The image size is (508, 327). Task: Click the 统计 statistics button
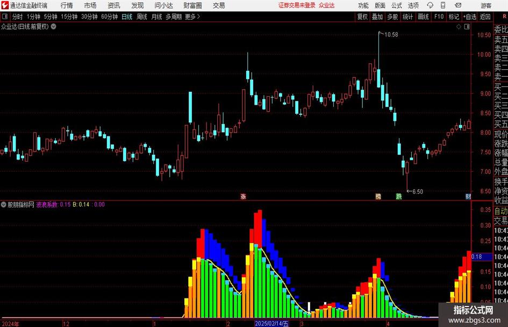pos(407,17)
